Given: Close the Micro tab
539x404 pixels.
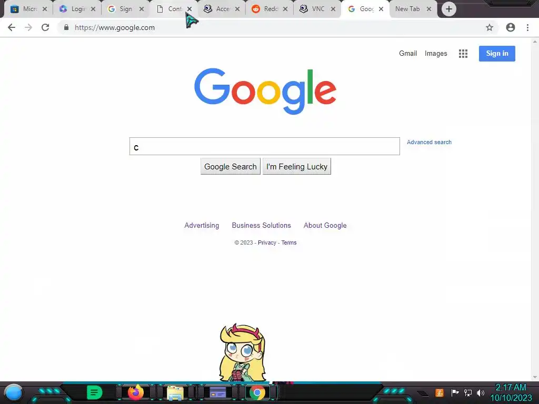Looking at the screenshot, I should [45, 9].
